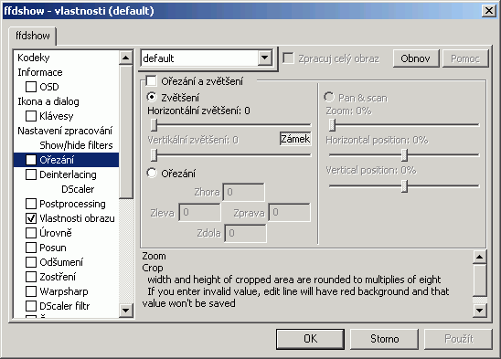This screenshot has width=501, height=359.
Task: Click the help text scroll-up arrow
Action: (480, 257)
